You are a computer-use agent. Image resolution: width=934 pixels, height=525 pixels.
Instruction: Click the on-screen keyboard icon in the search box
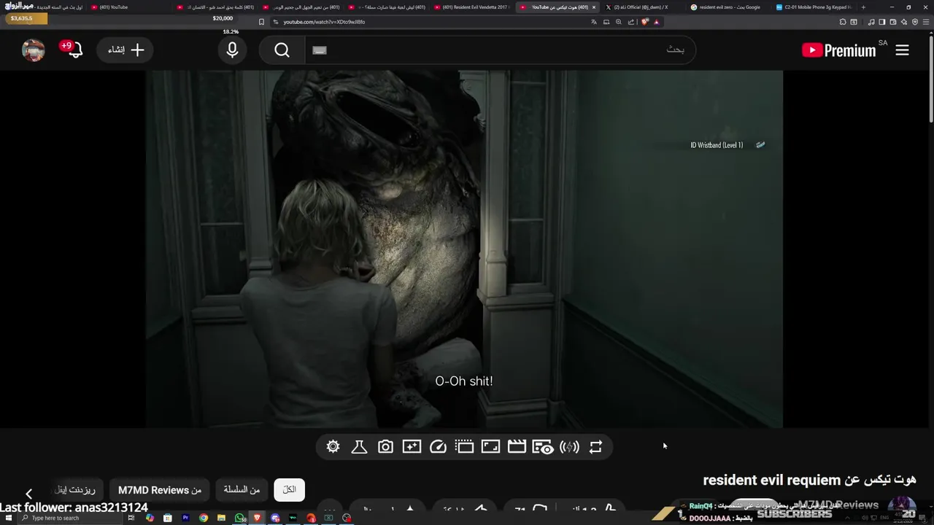[x=320, y=50]
